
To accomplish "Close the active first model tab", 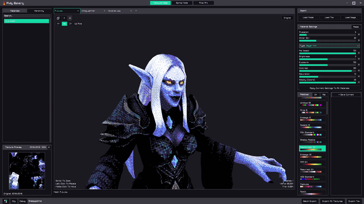I will [78, 11].
